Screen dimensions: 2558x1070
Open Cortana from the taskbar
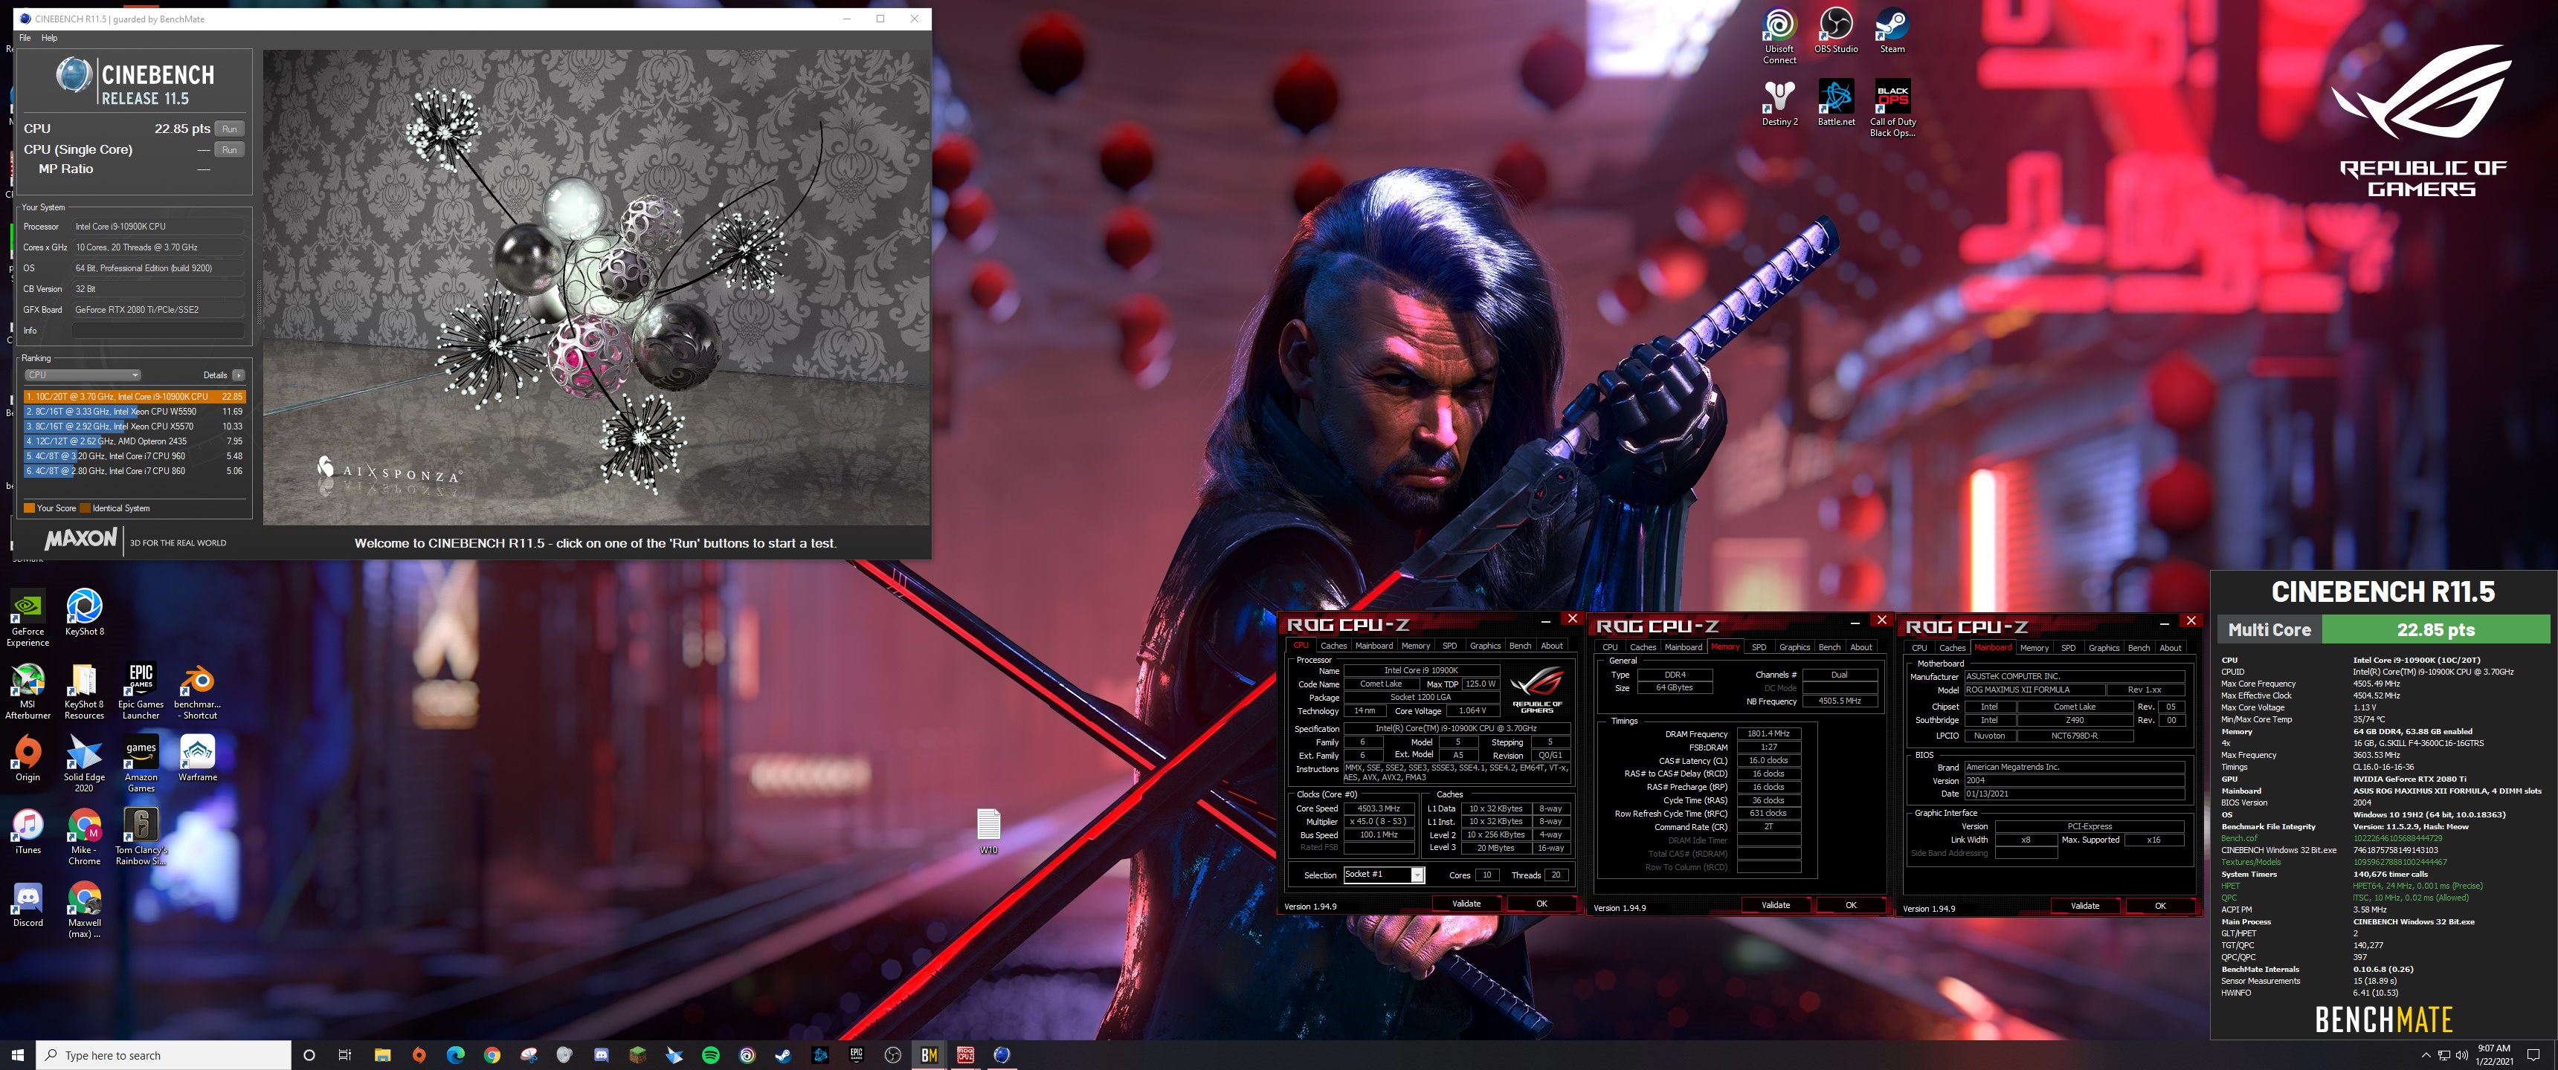[309, 1055]
